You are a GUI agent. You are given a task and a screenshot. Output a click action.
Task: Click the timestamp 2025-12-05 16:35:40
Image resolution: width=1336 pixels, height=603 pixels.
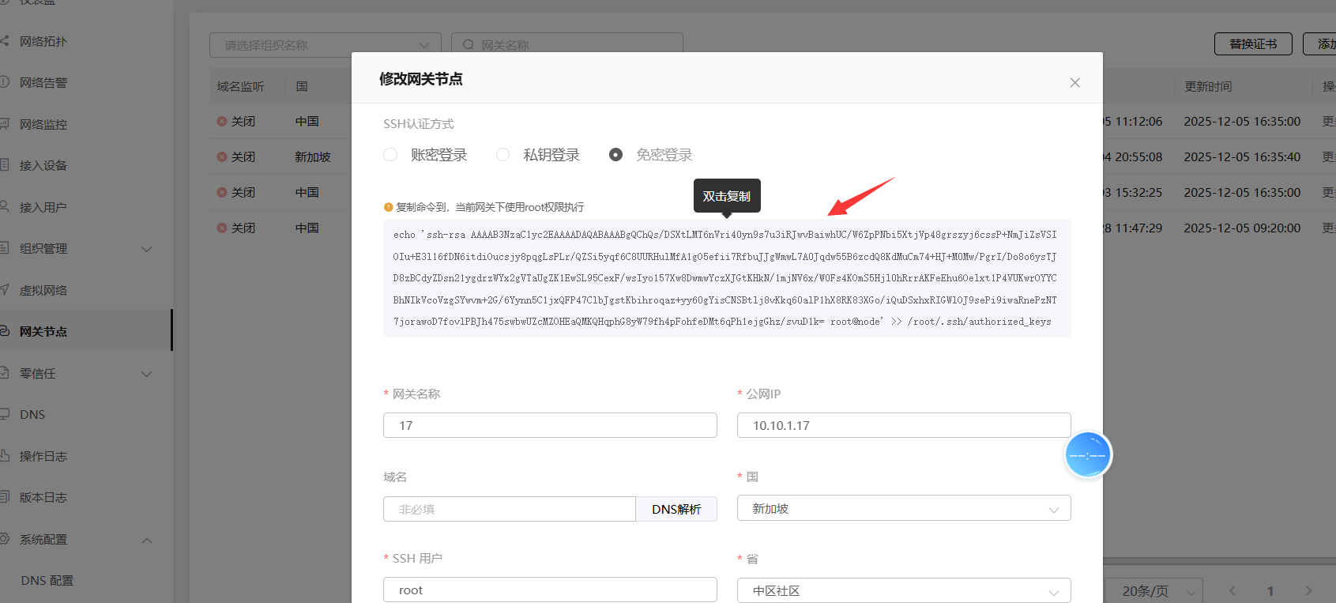point(1242,156)
